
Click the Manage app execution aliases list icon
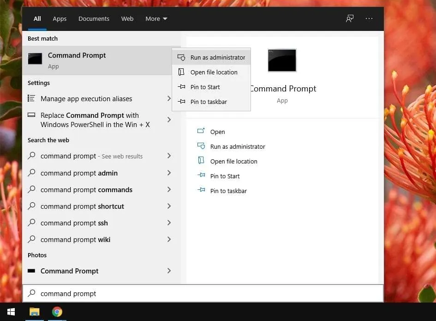(31, 98)
